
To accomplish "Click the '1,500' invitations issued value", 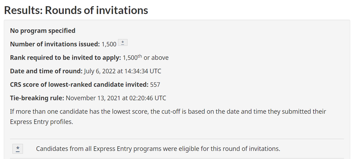I will coord(109,44).
